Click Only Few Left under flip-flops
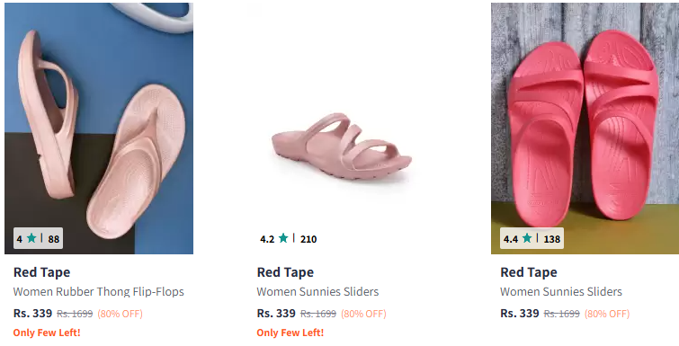679x346 pixels. click(x=47, y=333)
